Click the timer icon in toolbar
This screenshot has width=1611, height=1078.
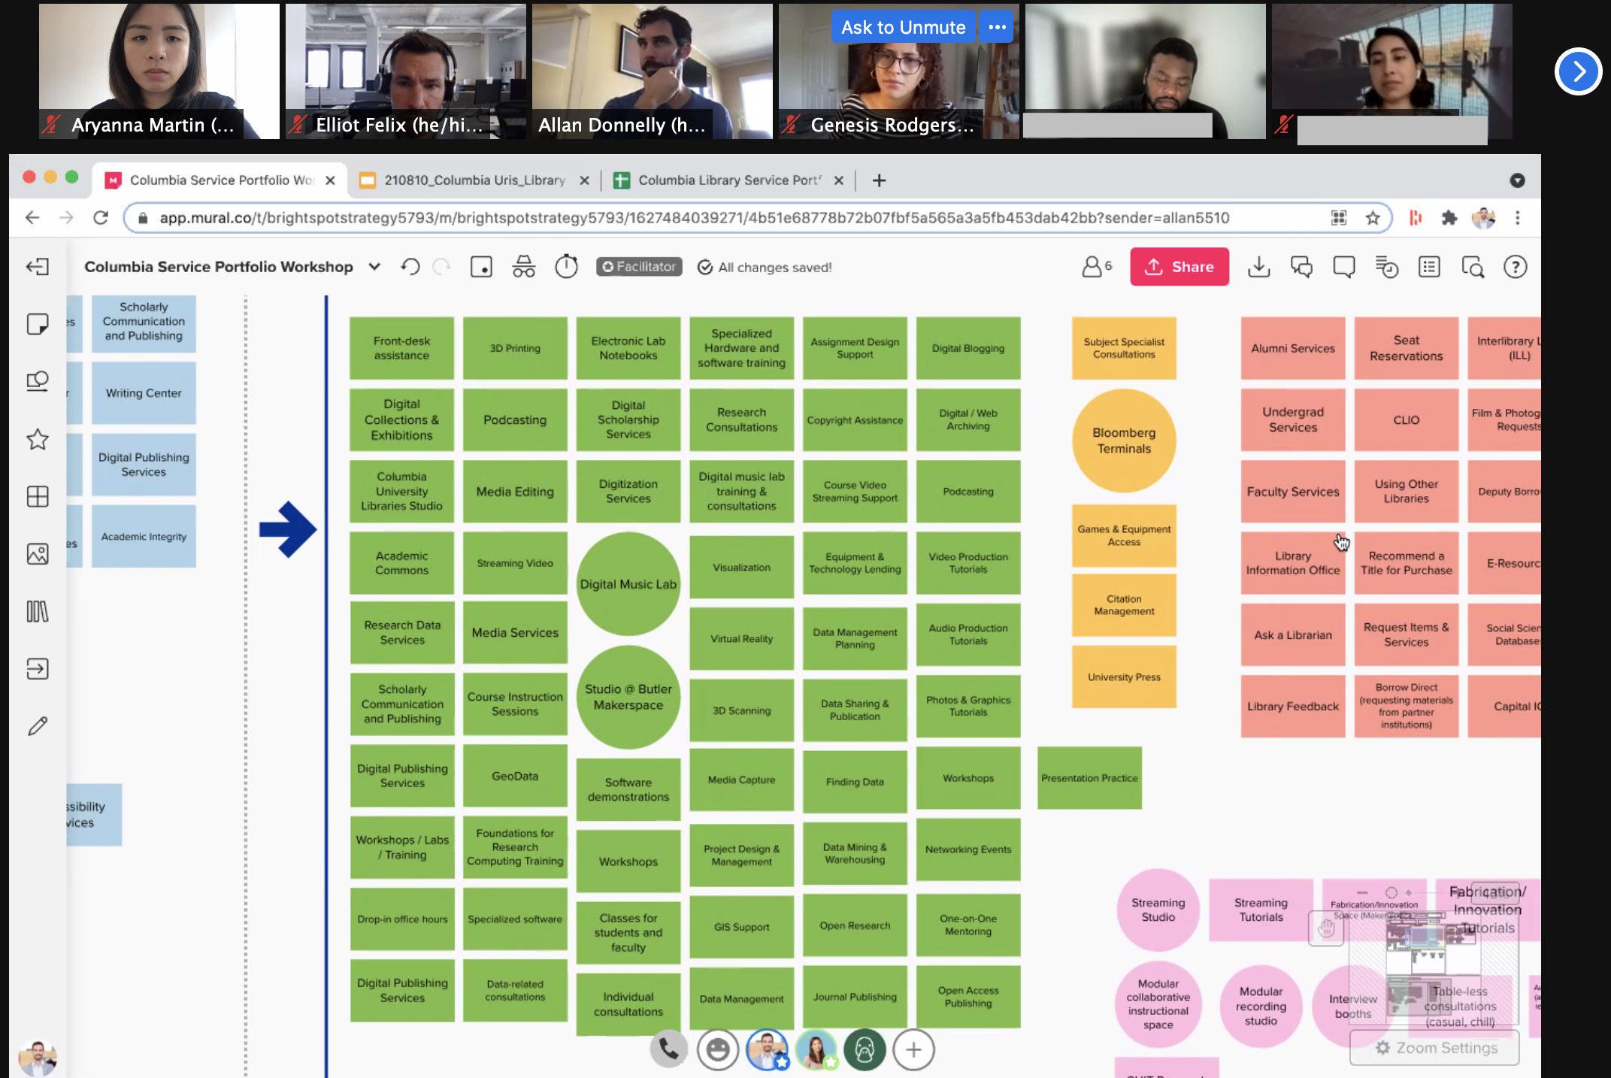(x=566, y=267)
